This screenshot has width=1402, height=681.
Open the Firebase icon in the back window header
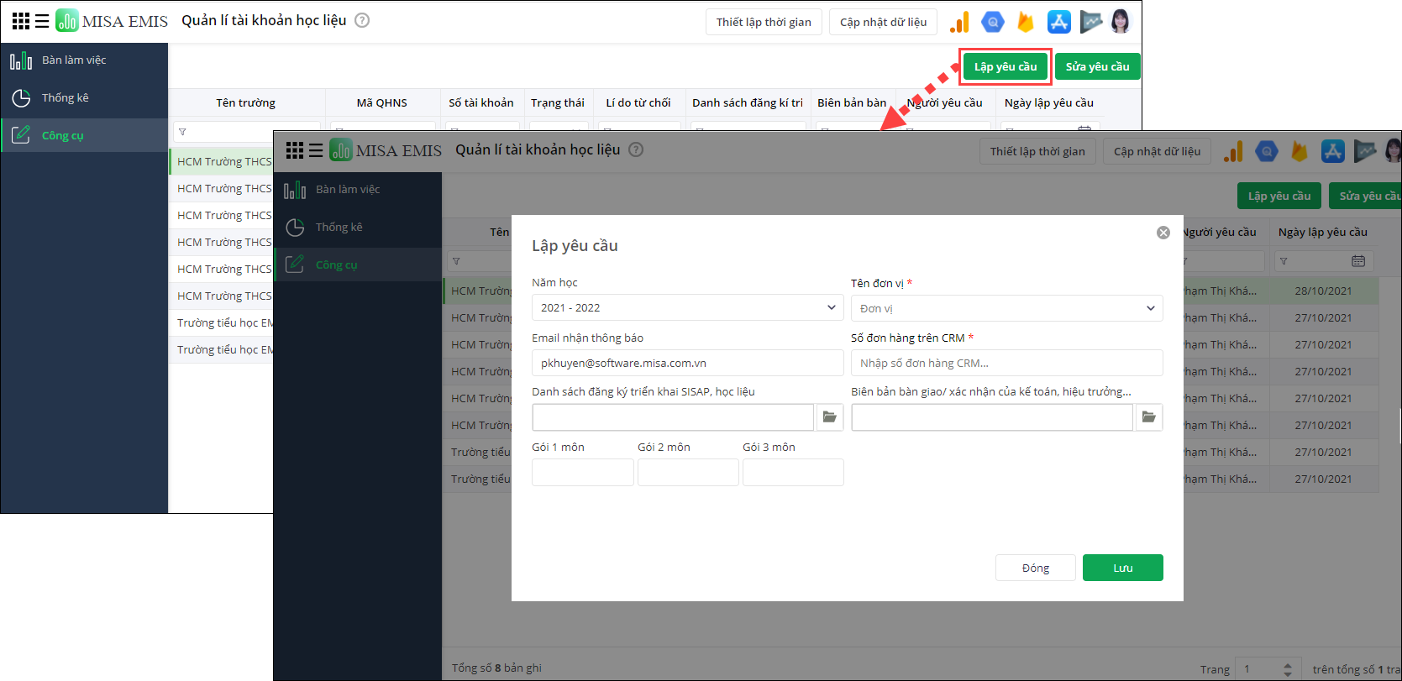point(1026,22)
